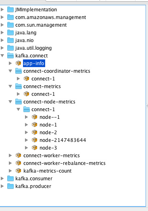Screen dimensions: 148x211
Task: Collapse the connect-coordinator-metrics folder
Action: [10, 71]
